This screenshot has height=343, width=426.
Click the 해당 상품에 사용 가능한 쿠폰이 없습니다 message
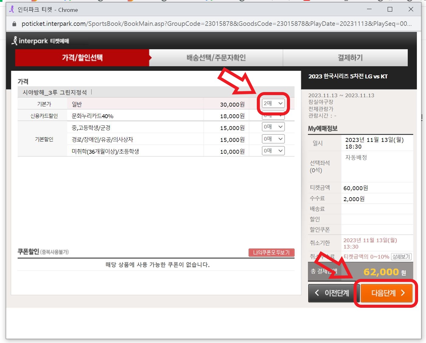[x=157, y=265]
